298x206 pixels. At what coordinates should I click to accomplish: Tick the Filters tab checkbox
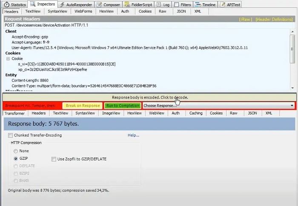pos(177,4)
